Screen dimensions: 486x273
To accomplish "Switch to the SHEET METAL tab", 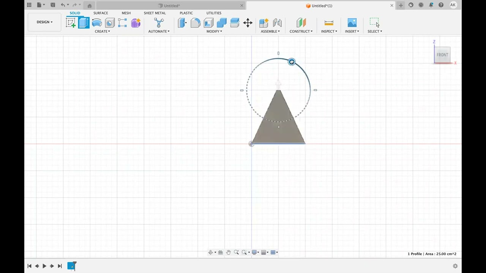I will click(155, 13).
